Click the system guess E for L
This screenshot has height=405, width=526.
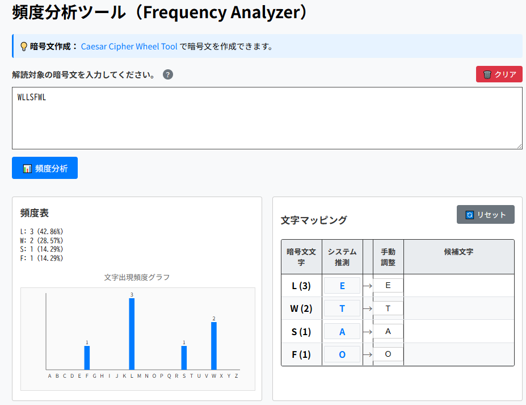click(342, 286)
